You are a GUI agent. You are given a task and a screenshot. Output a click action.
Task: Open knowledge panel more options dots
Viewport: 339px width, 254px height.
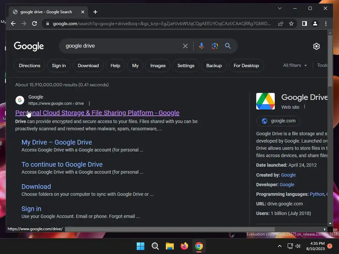tap(305, 107)
